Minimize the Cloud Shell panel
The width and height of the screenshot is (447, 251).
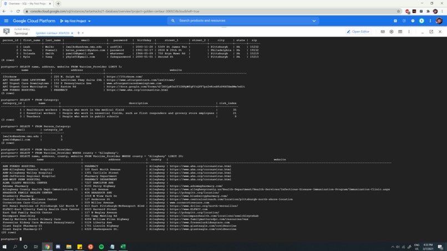[x=423, y=32]
